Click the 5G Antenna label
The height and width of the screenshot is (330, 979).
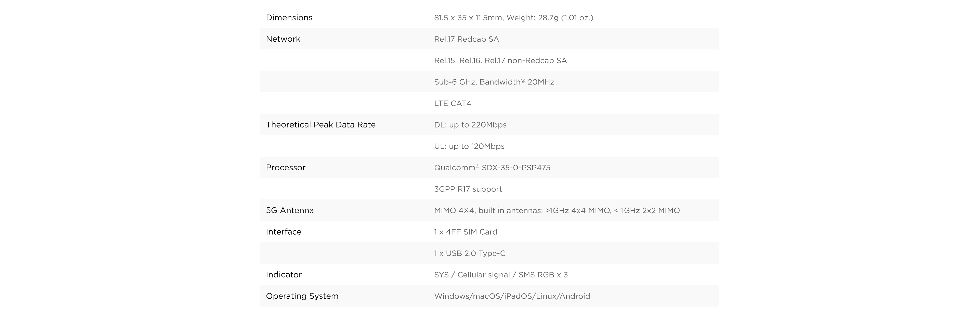tap(290, 211)
